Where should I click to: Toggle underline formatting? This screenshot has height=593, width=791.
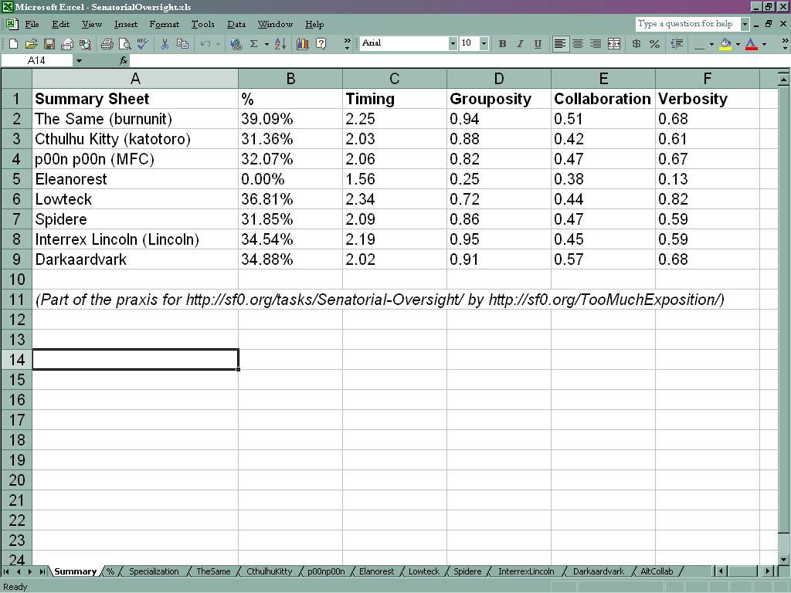click(x=538, y=44)
